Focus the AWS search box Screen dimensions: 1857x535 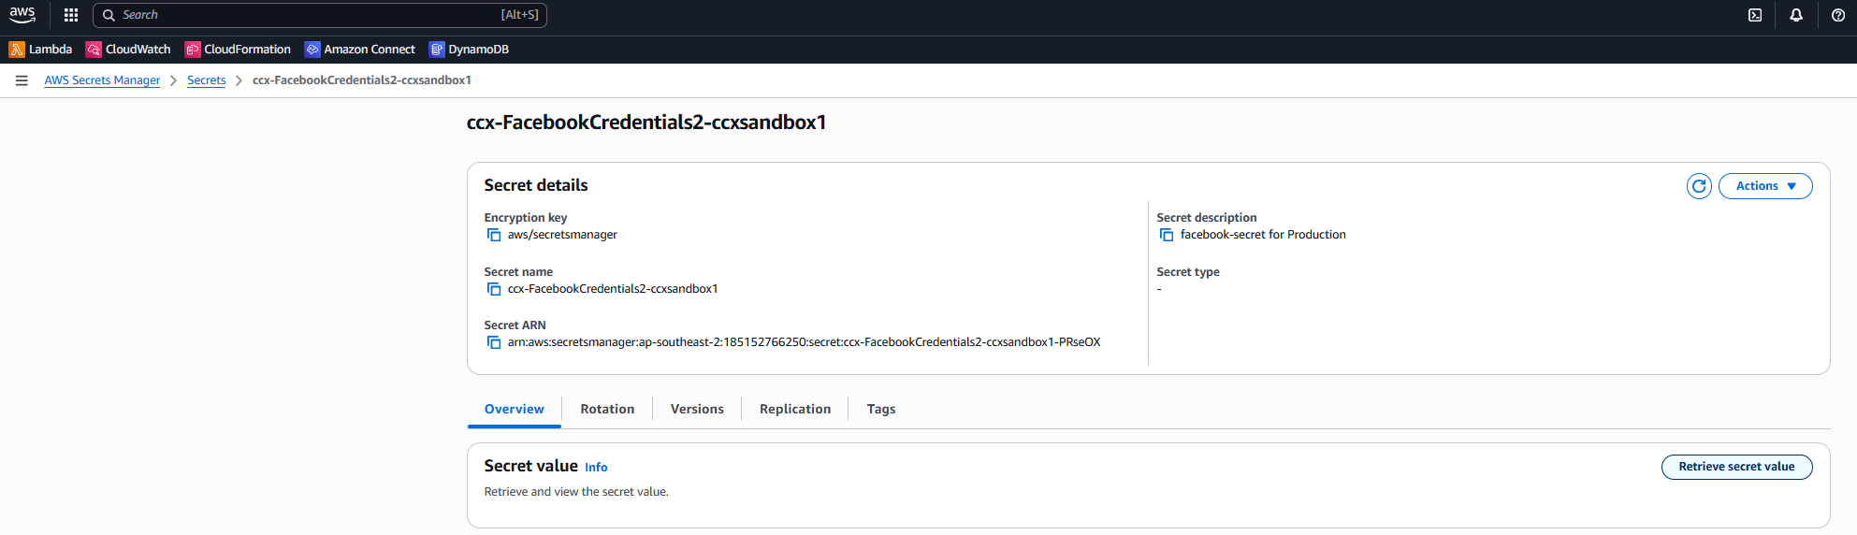coord(318,15)
